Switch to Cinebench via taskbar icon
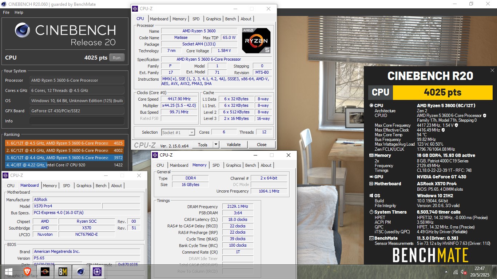 (x=80, y=271)
